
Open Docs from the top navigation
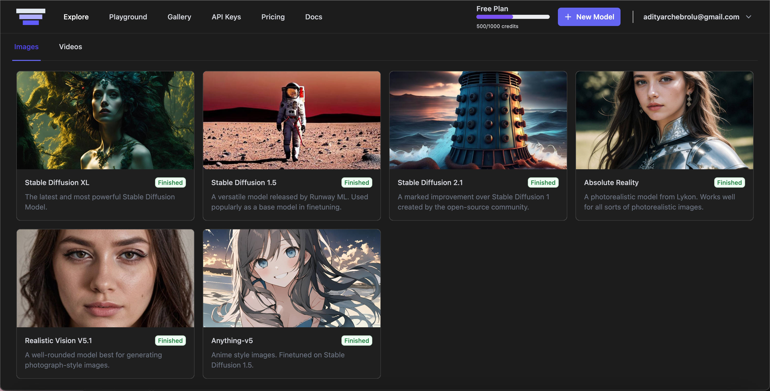pyautogui.click(x=313, y=17)
